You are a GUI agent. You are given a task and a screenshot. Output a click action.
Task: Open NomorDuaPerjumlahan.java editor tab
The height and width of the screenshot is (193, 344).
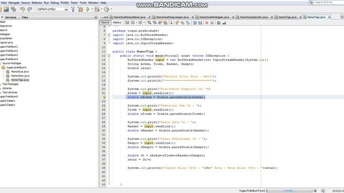point(130,17)
